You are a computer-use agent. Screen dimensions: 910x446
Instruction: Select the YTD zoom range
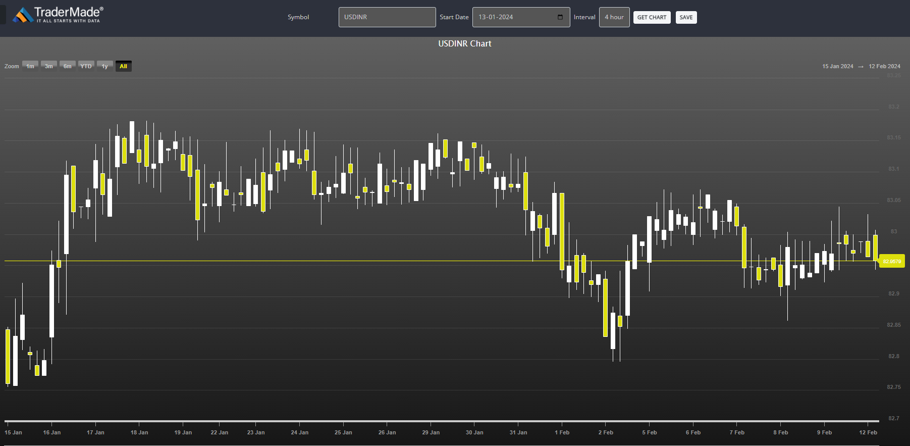86,66
